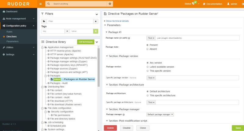Image resolution: width=244 pixels, height=131 pixels.
Task: Expand the Node management menu
Action: (x=19, y=19)
